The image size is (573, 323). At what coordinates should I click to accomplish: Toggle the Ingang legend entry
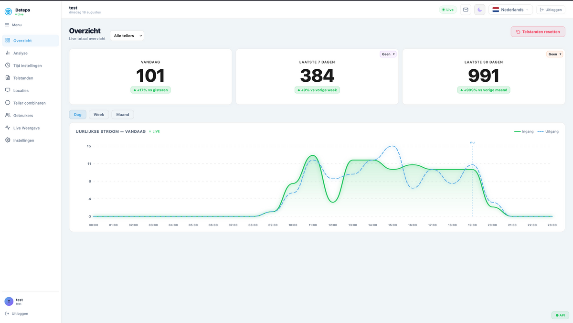click(x=524, y=131)
